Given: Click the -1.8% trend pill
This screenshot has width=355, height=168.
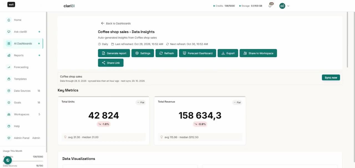Looking at the screenshot, I should [x=104, y=124].
